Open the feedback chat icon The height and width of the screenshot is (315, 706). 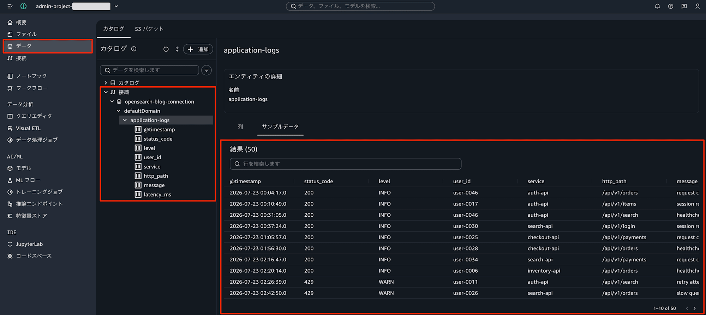click(684, 6)
